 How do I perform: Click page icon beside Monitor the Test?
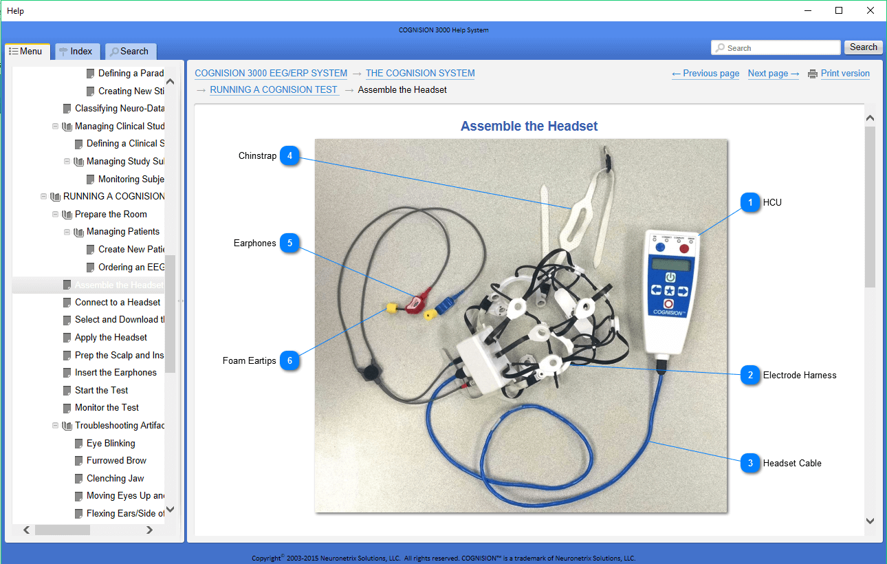pos(67,408)
